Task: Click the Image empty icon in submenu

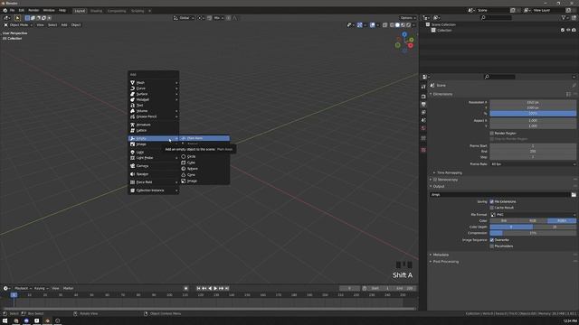Action: click(183, 181)
